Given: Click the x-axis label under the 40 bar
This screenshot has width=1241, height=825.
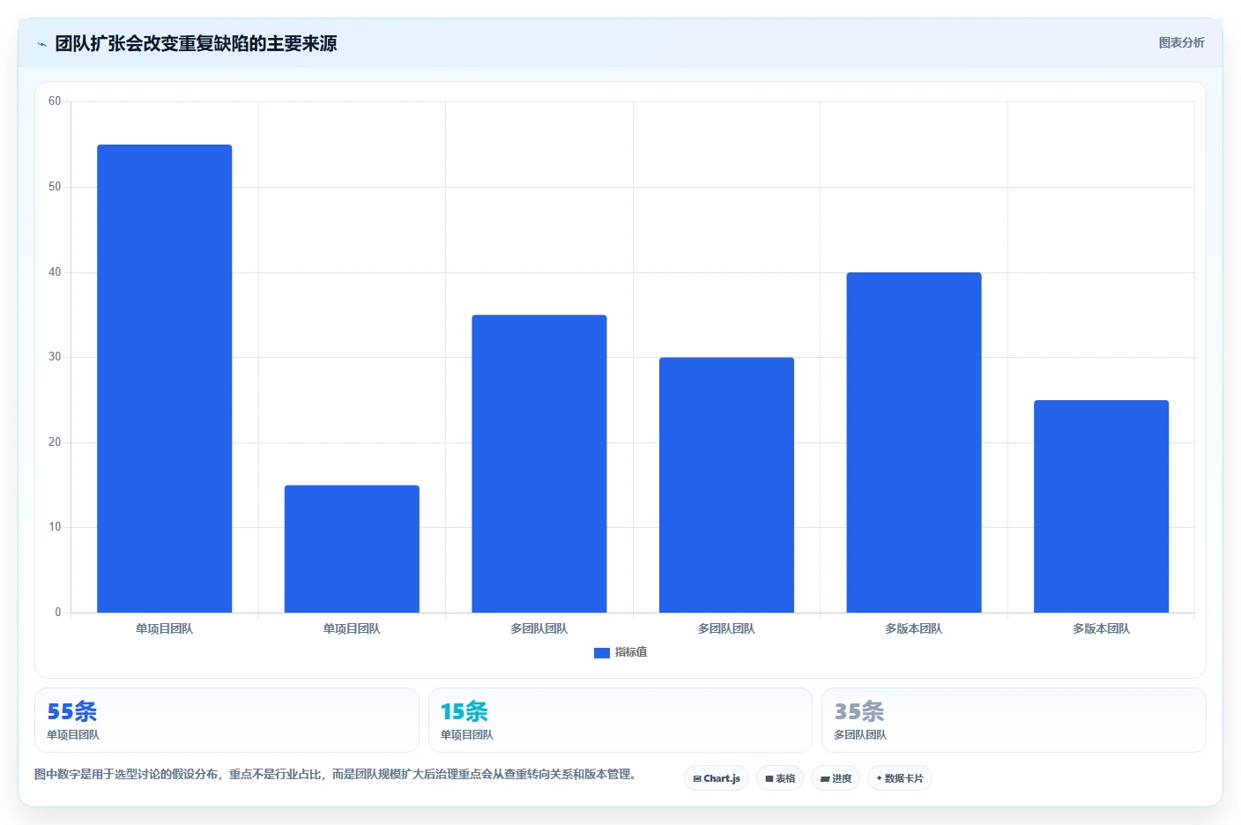Looking at the screenshot, I should (x=914, y=628).
